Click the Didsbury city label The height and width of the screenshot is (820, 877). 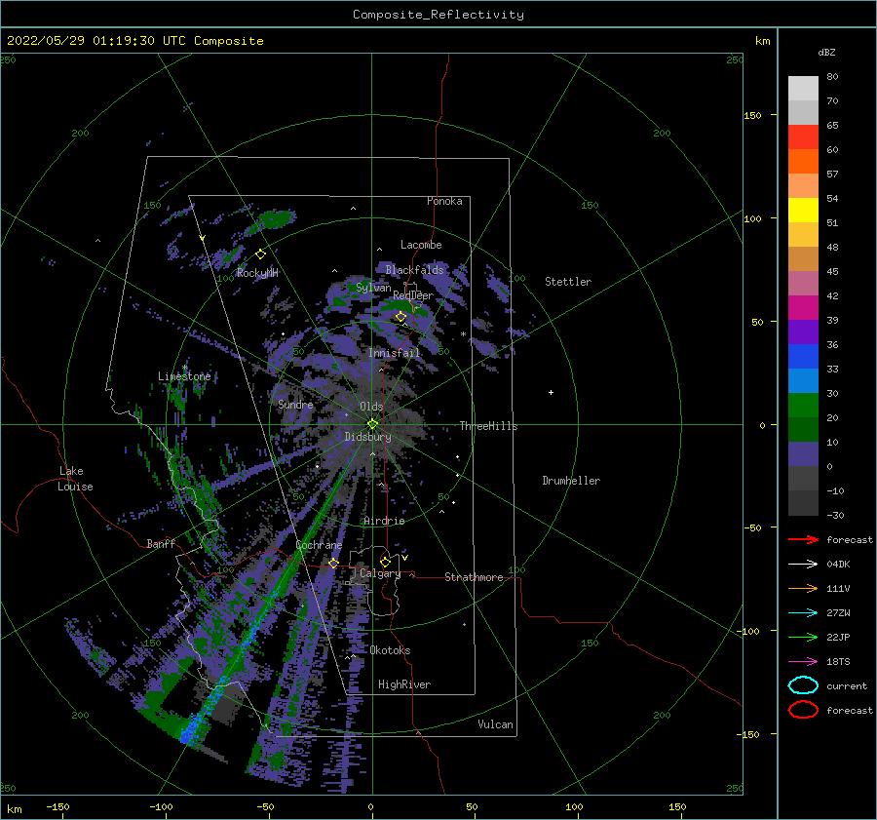click(x=368, y=437)
